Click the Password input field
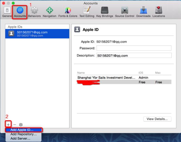 [x=134, y=48]
